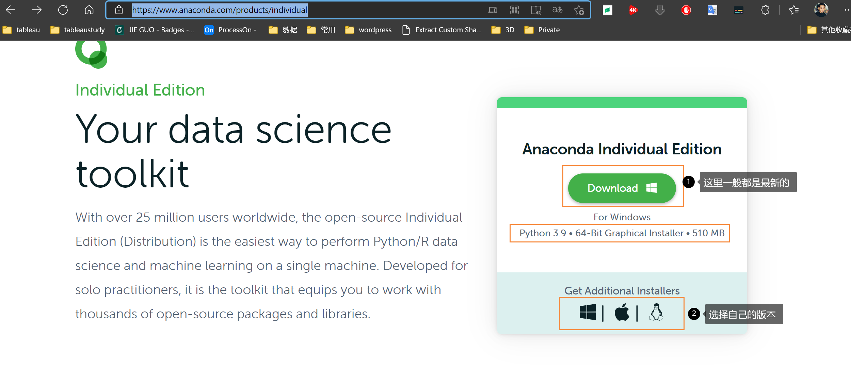Open the ProcessOn bookmark
The image size is (851, 388).
230,30
